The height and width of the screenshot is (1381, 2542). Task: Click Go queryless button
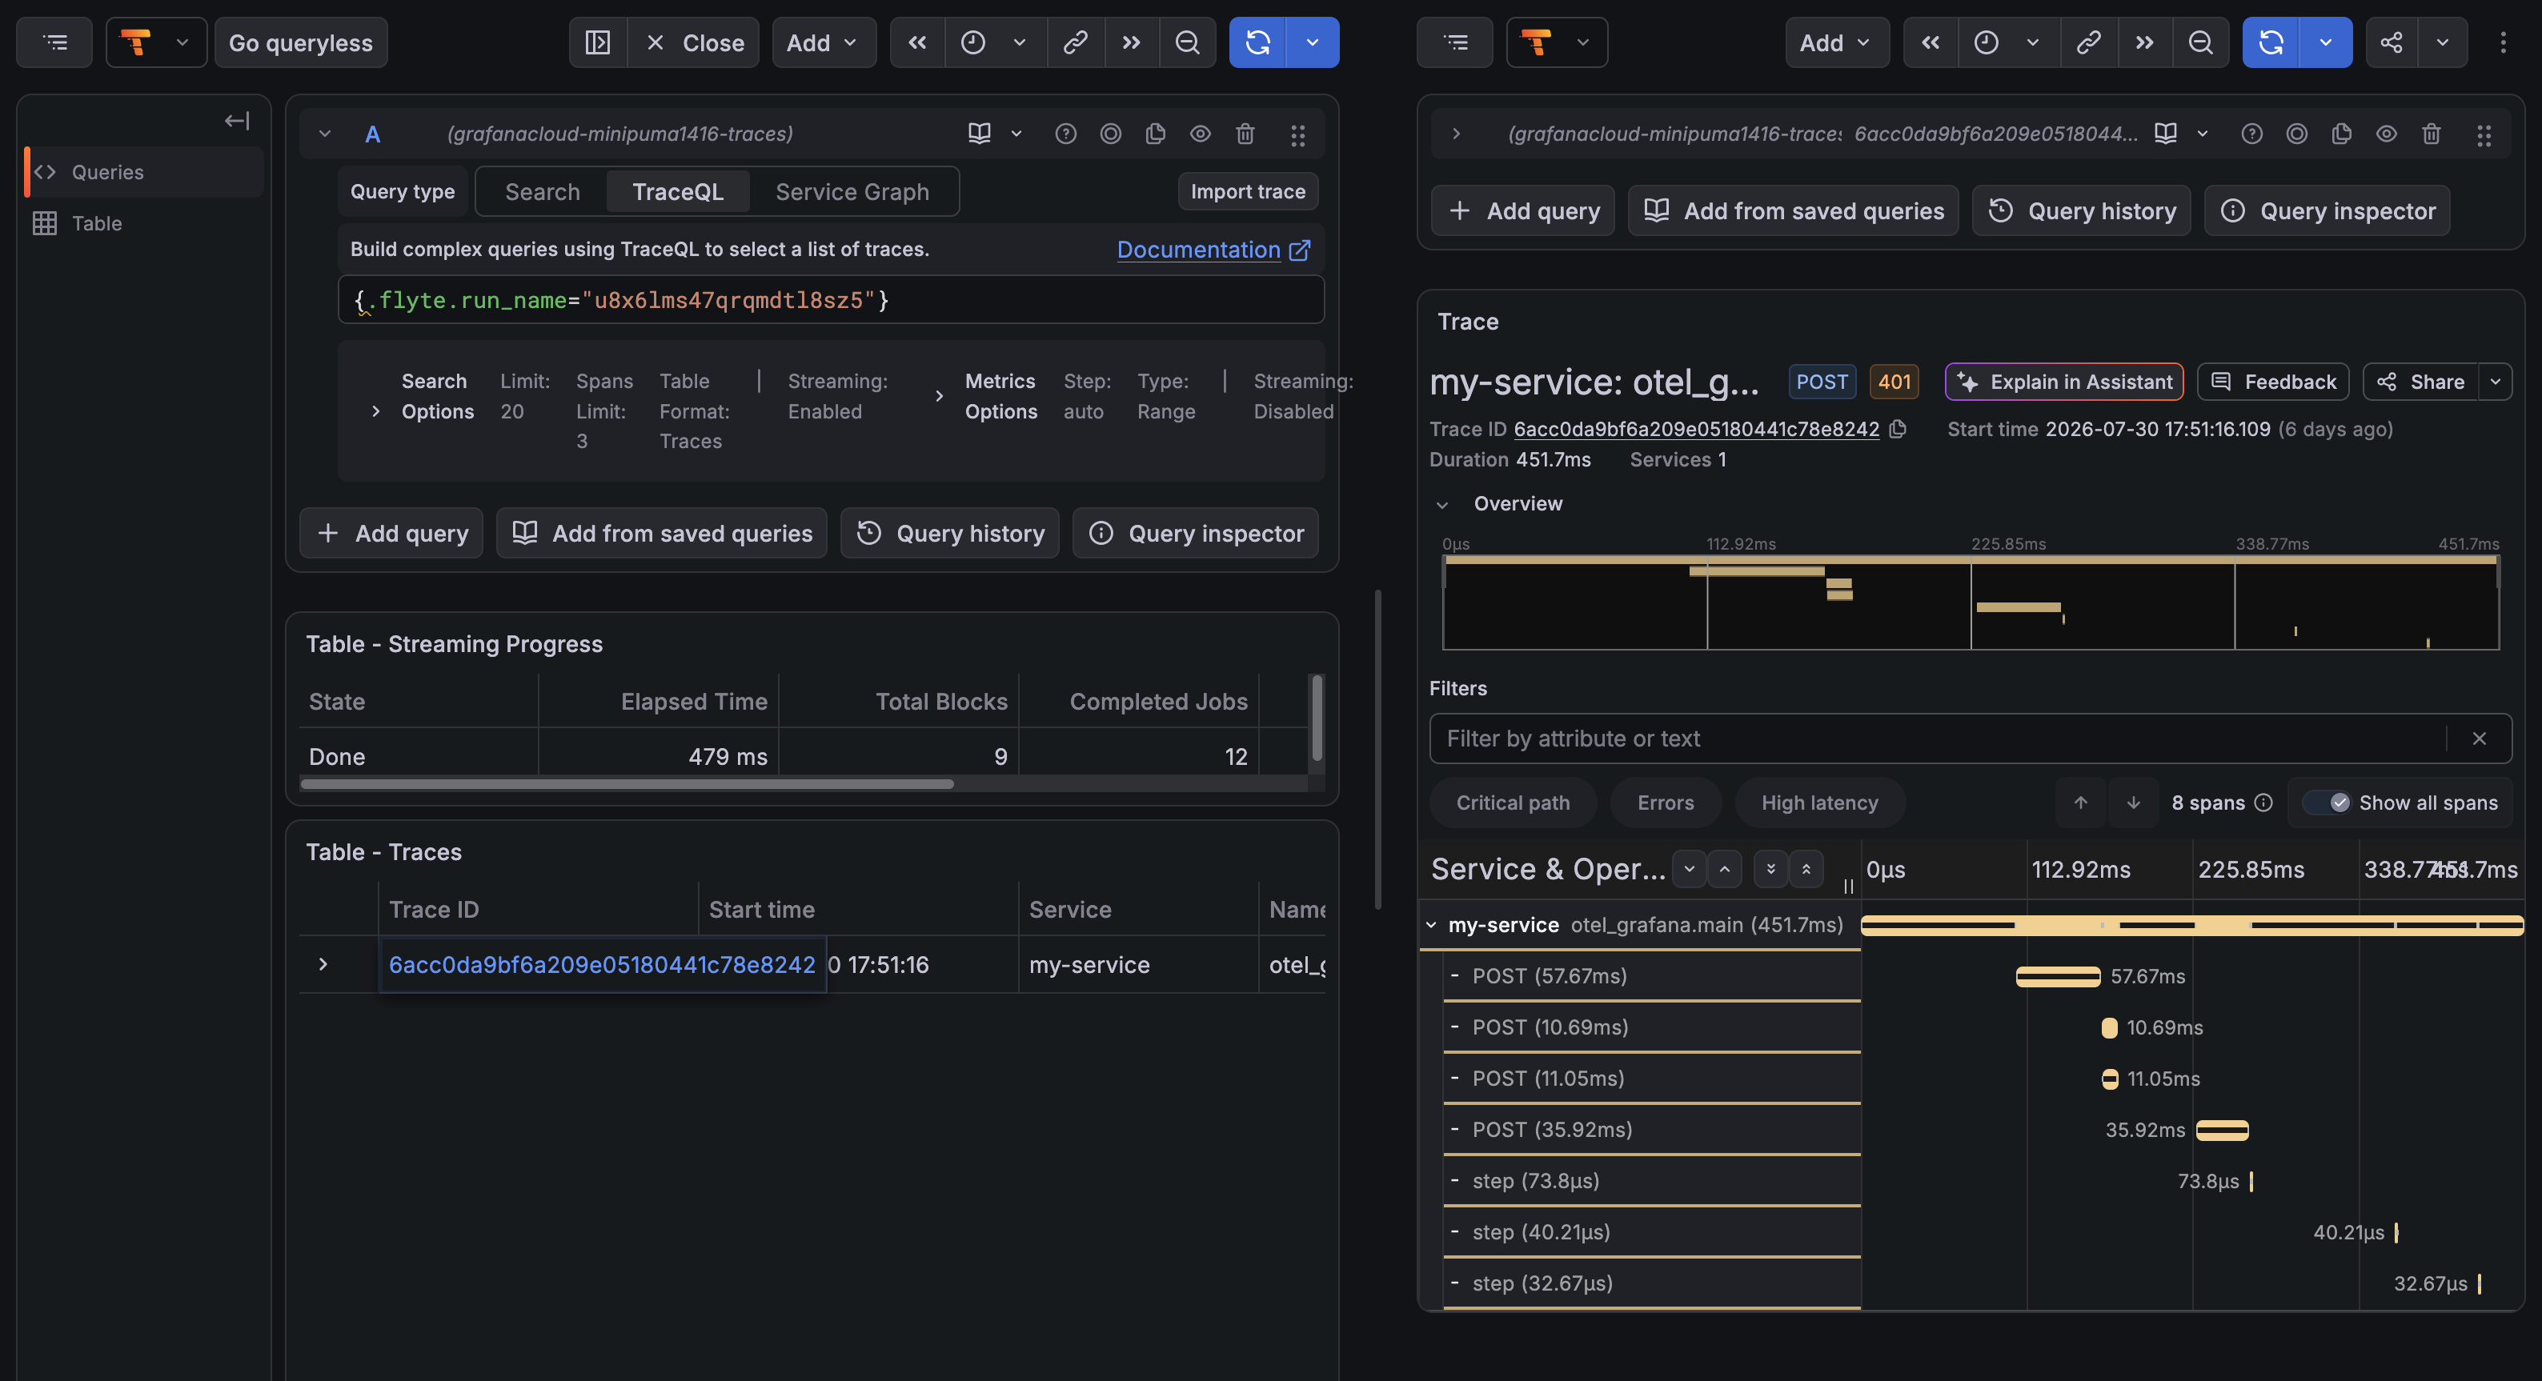301,42
